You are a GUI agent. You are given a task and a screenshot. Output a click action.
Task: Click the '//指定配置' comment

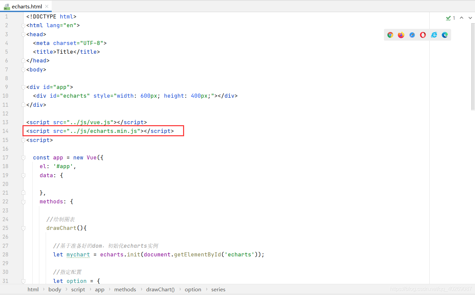(x=68, y=272)
